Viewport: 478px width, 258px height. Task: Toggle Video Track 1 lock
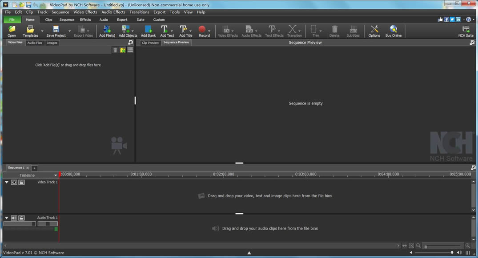[x=21, y=182]
